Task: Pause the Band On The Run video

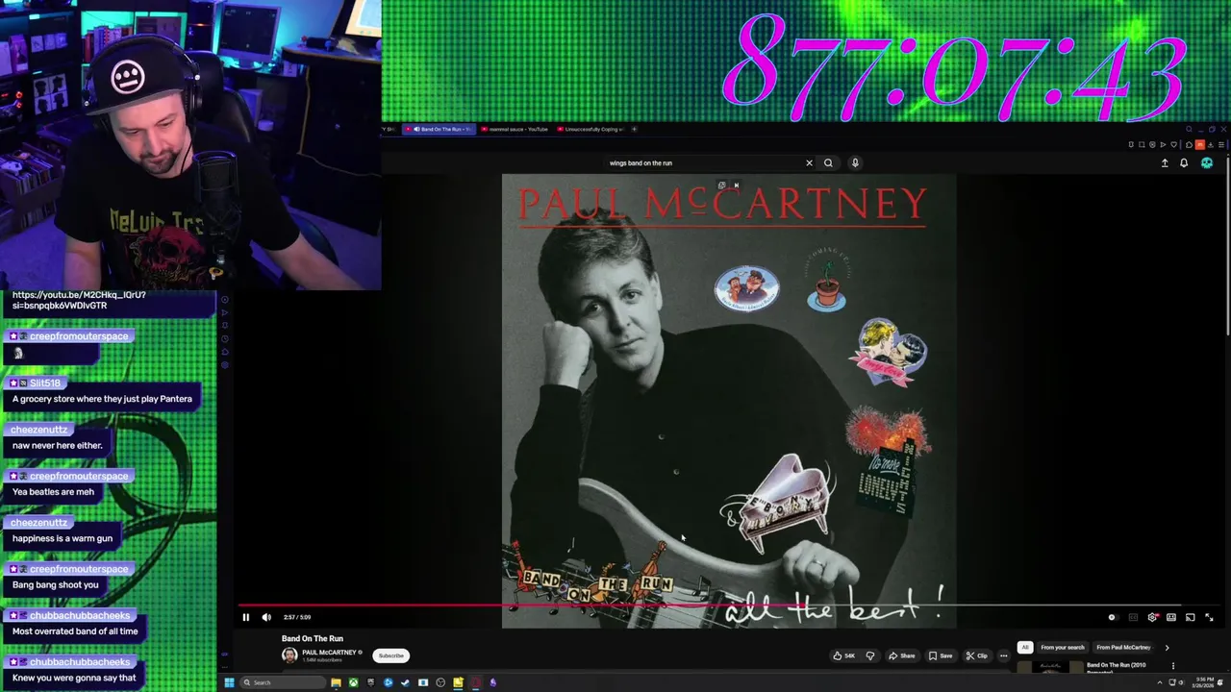Action: click(x=245, y=617)
